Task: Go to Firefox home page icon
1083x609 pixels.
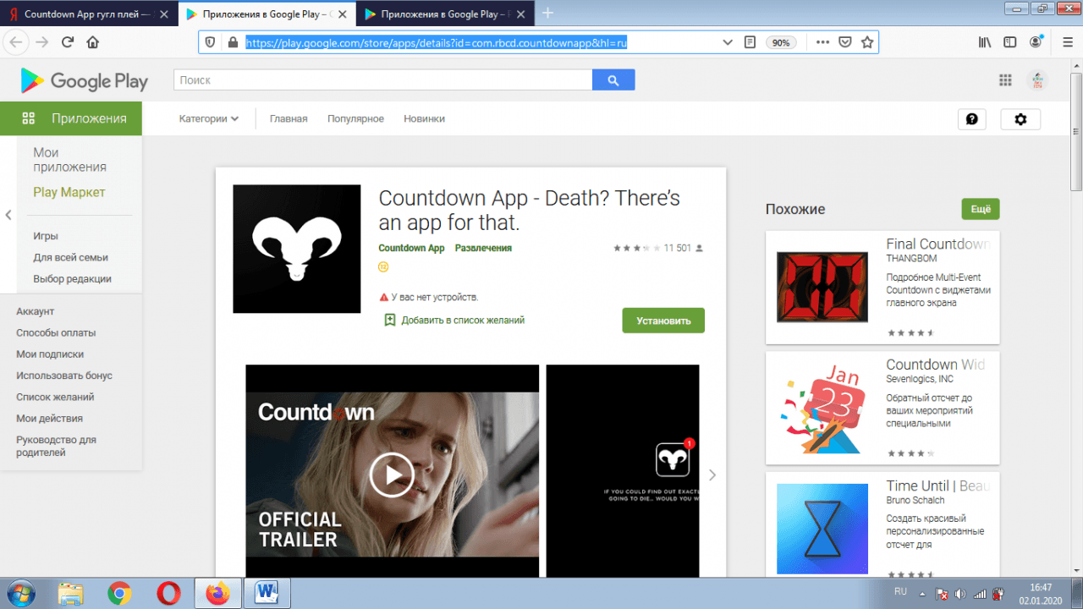Action: (93, 42)
